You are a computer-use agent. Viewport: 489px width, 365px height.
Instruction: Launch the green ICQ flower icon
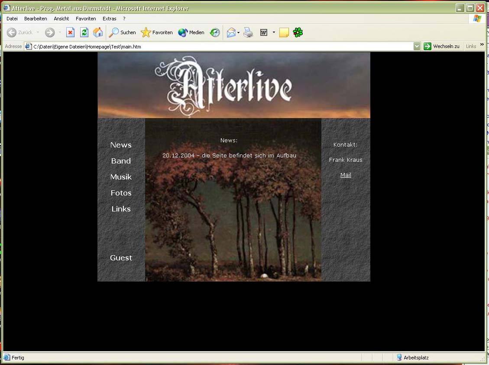(x=298, y=32)
